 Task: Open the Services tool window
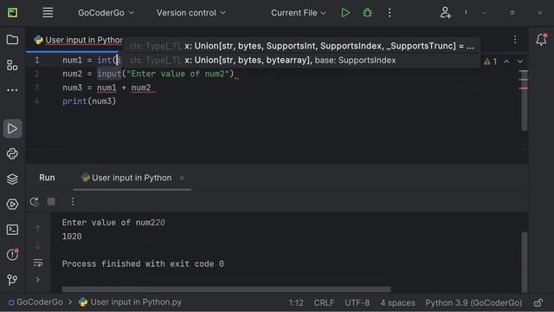pyautogui.click(x=12, y=205)
